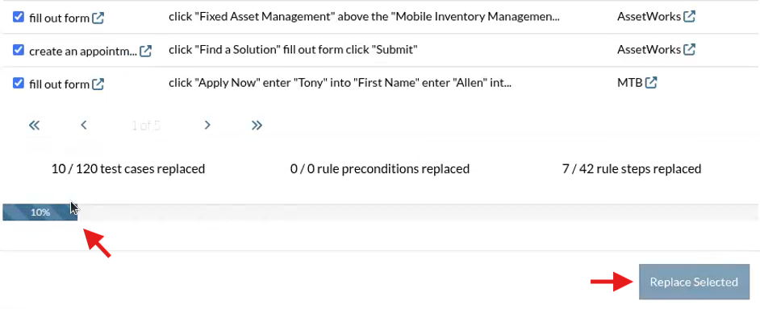Click the 10% progress bar
The image size is (760, 309).
[x=40, y=212]
